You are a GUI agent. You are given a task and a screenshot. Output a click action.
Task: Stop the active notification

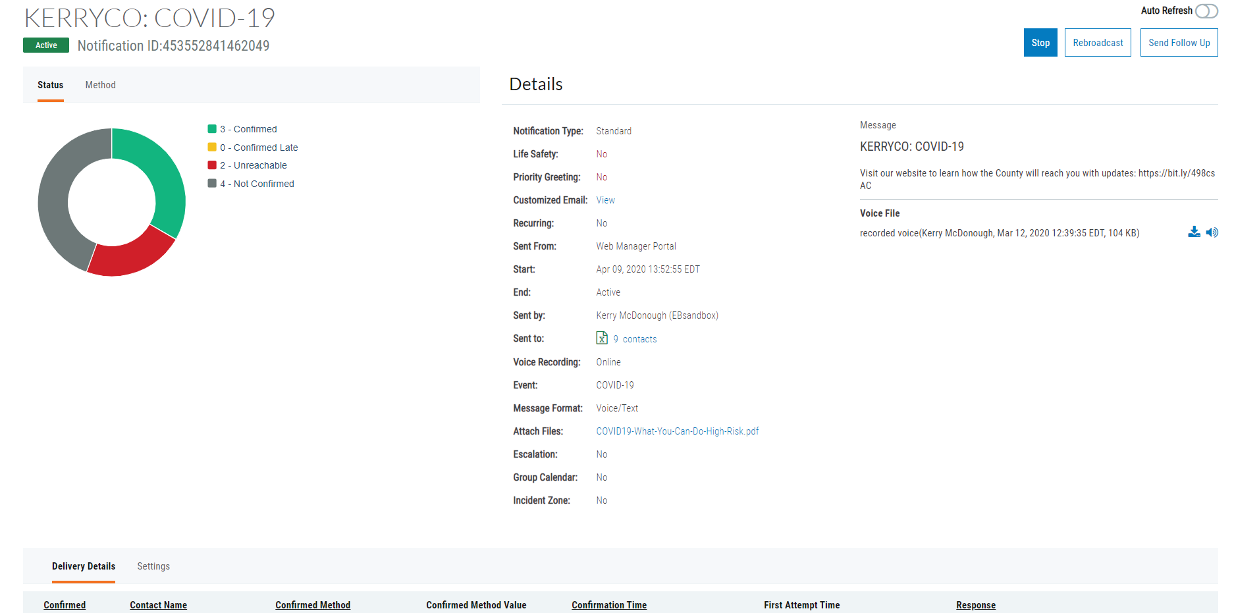coord(1040,43)
